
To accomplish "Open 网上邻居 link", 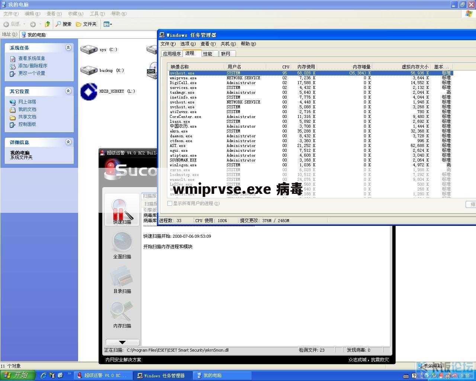I will (27, 102).
